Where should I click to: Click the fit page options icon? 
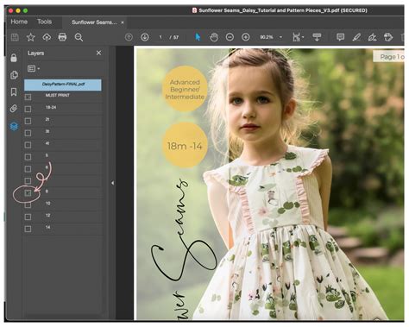(296, 37)
